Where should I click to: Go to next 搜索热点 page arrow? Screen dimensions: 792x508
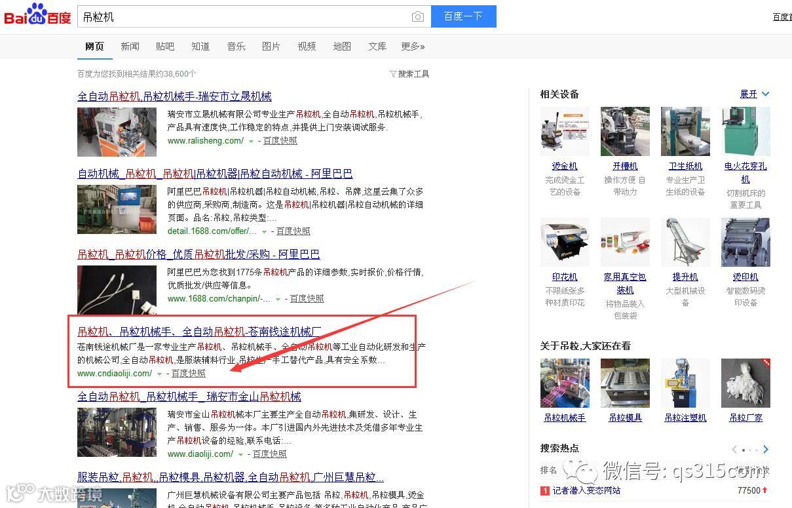(766, 450)
